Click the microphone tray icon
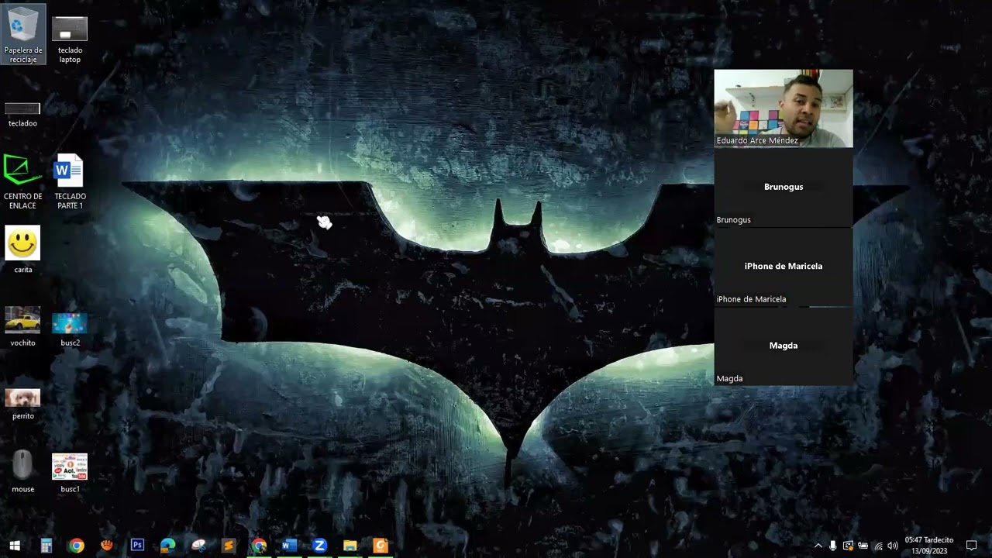Viewport: 992px width, 558px height. pos(833,546)
